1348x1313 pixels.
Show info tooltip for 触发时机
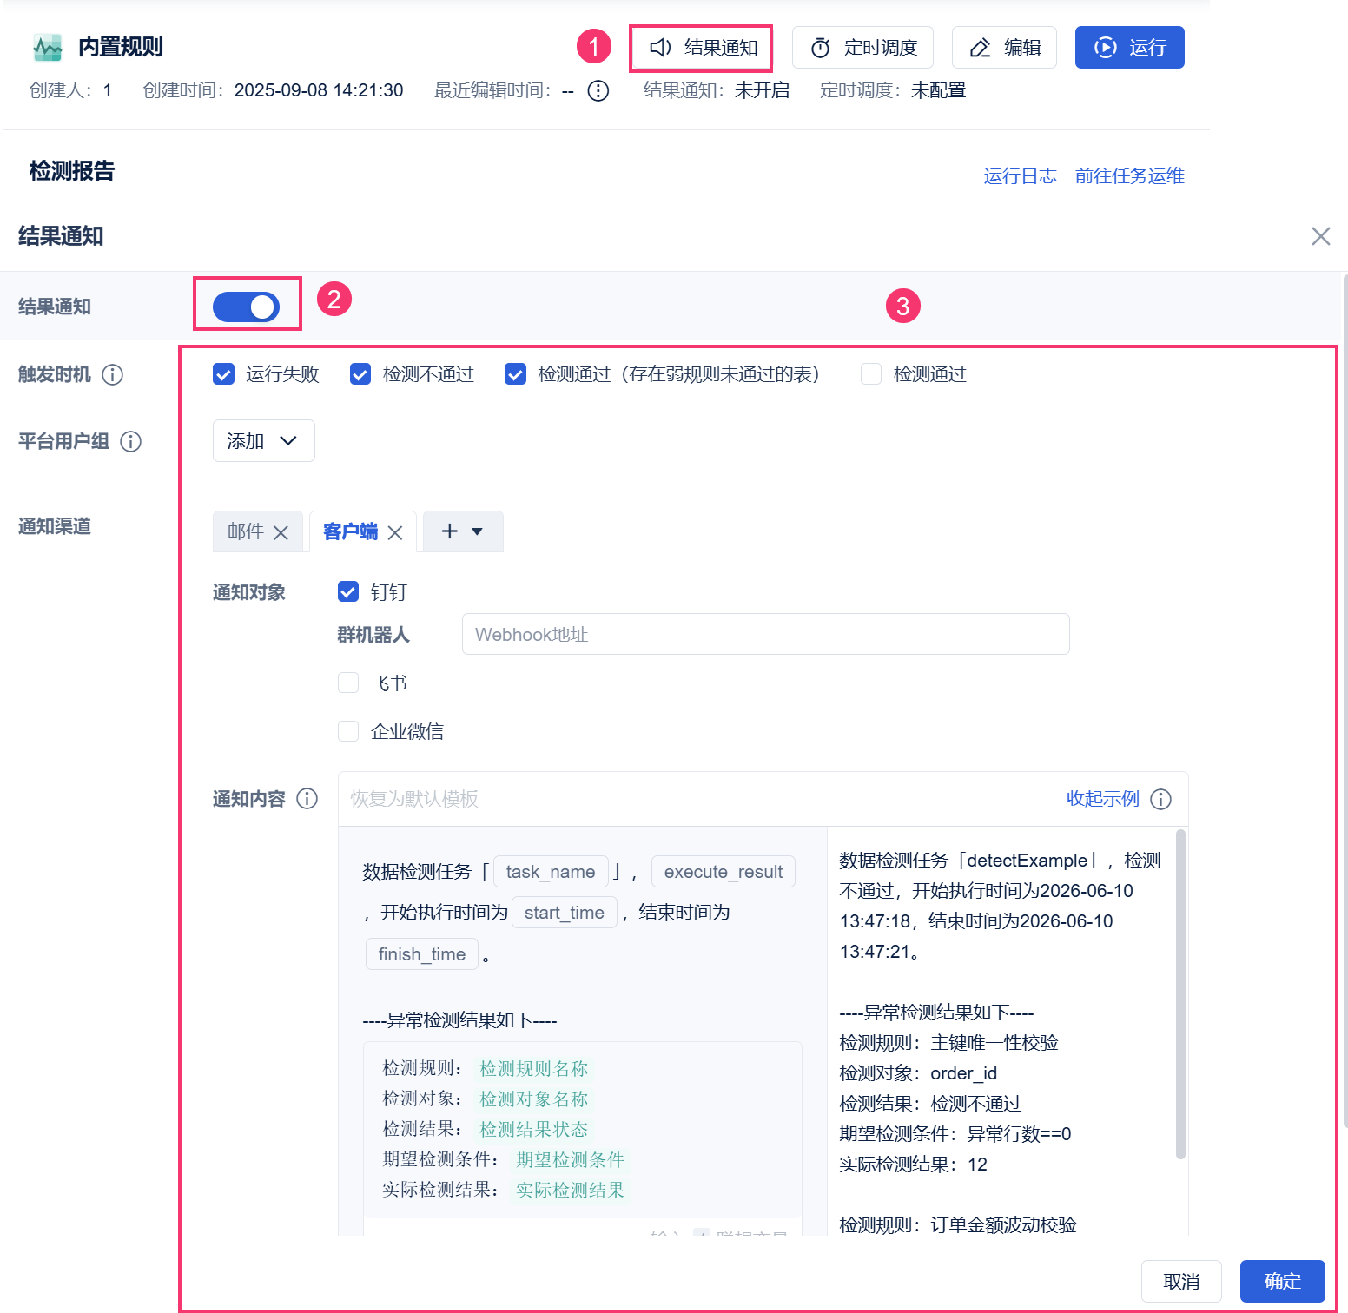[x=113, y=374]
